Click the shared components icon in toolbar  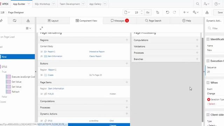(207, 13)
